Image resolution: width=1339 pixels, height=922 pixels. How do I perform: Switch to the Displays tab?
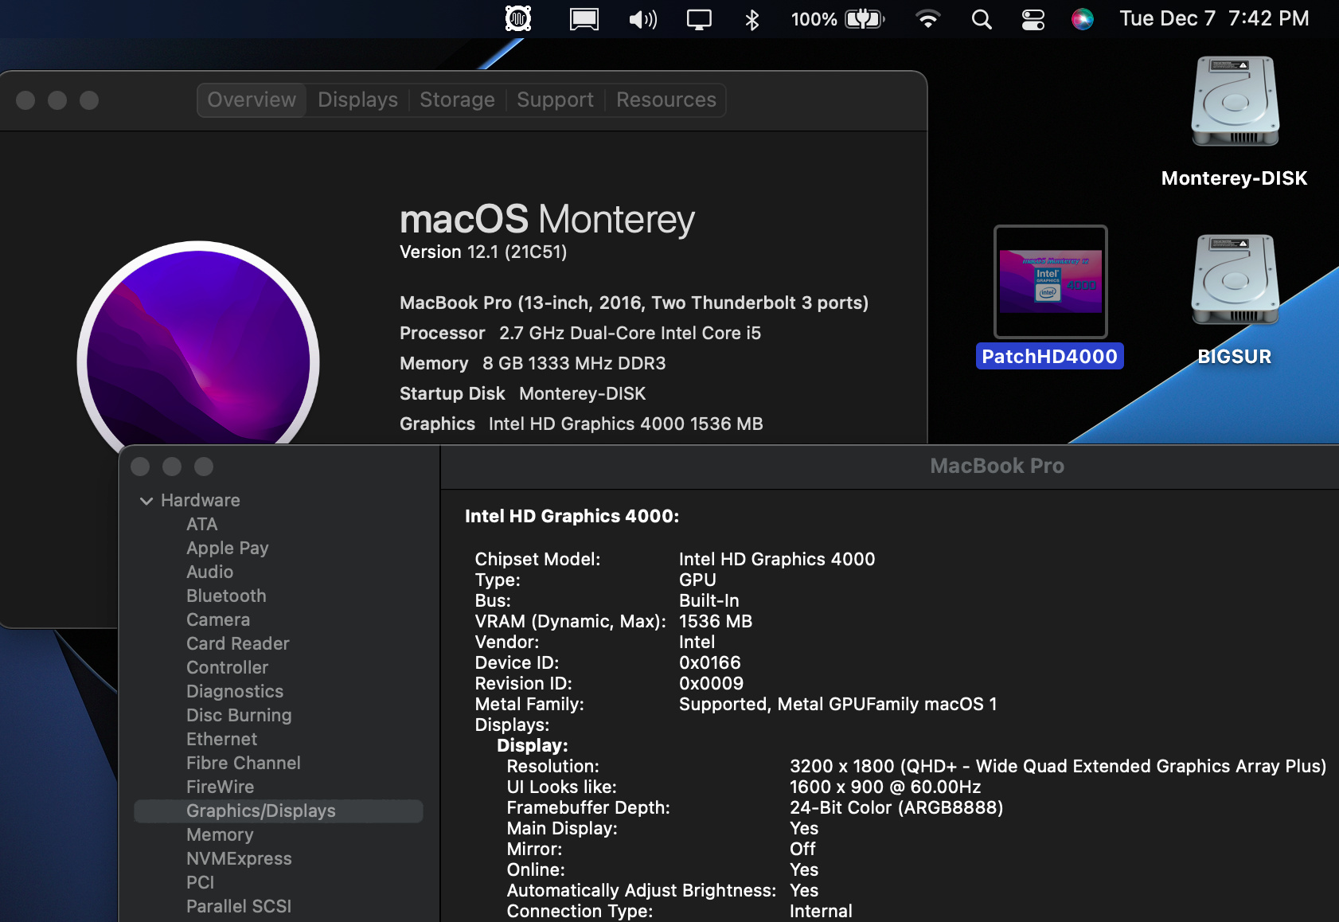357,100
